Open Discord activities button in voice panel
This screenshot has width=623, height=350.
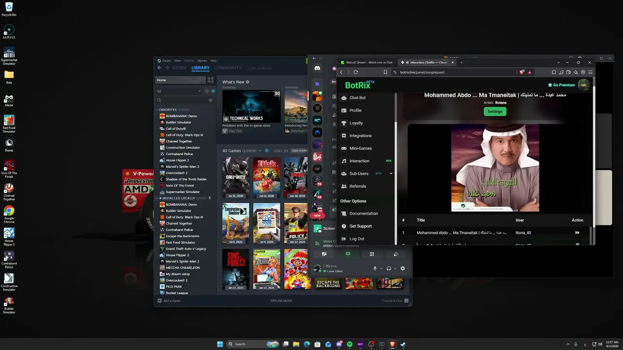[x=372, y=254]
